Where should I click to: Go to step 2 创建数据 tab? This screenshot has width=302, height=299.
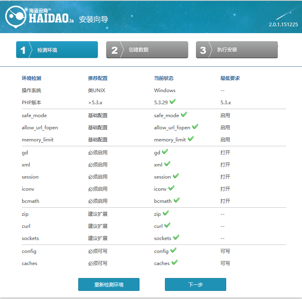point(147,50)
